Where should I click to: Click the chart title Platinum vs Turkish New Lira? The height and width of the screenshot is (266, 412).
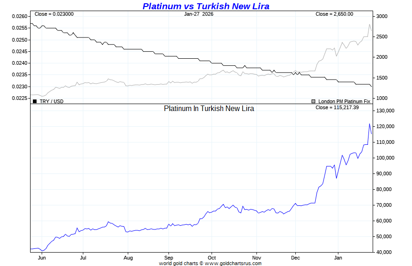tap(206, 6)
